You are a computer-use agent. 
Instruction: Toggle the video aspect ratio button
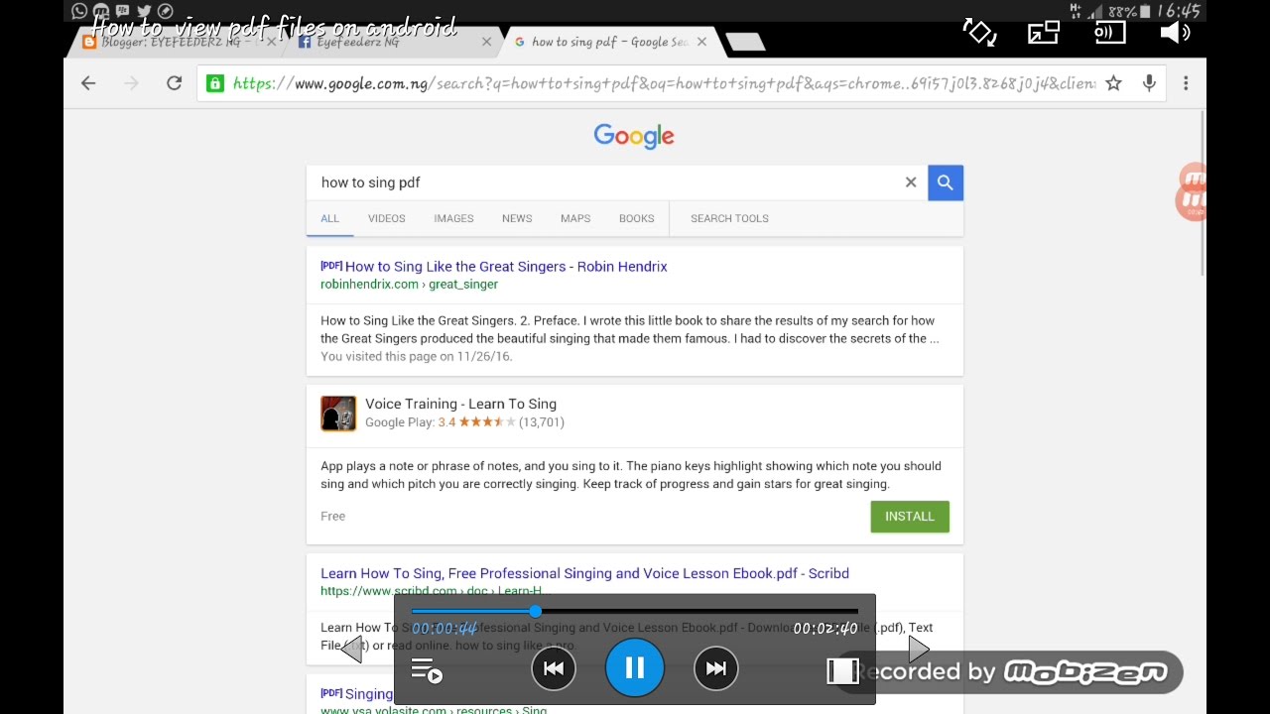pos(842,671)
